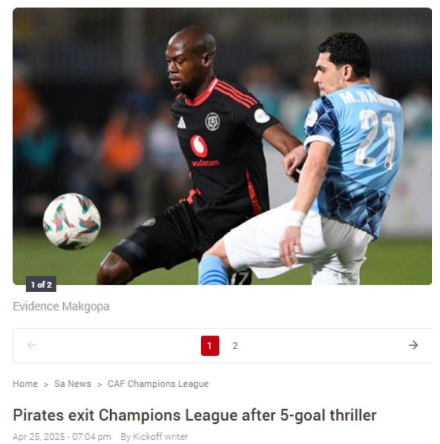Click the '1 of 2' image counter badge
The image size is (440, 444).
[x=41, y=285]
